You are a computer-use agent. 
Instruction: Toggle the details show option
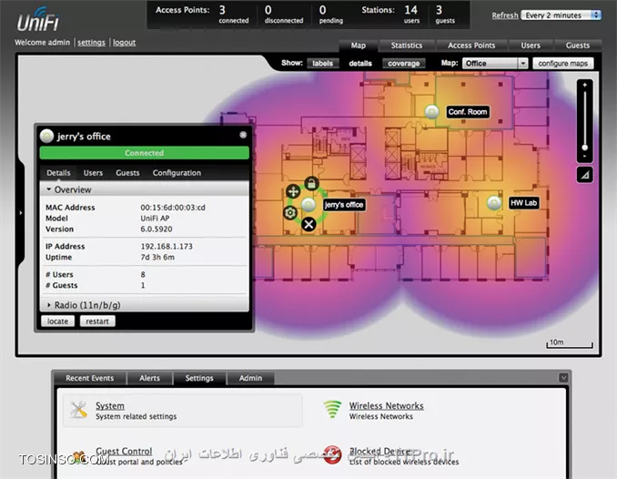point(360,64)
